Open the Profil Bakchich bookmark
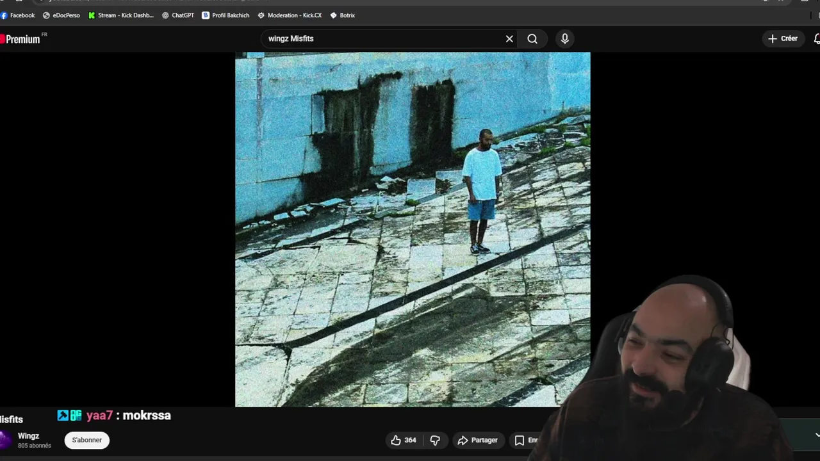Viewport: 820px width, 461px height. 225,15
